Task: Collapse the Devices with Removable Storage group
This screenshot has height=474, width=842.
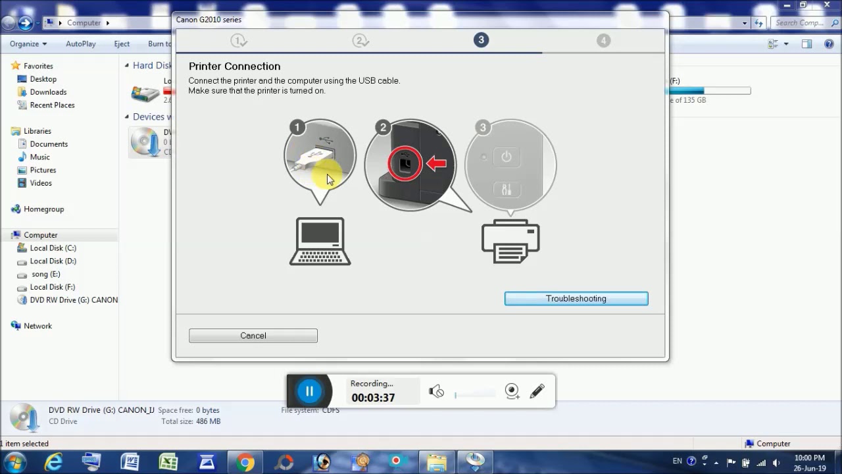Action: point(127,117)
